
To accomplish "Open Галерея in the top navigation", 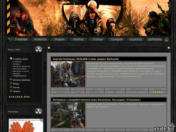I will coord(117,39).
